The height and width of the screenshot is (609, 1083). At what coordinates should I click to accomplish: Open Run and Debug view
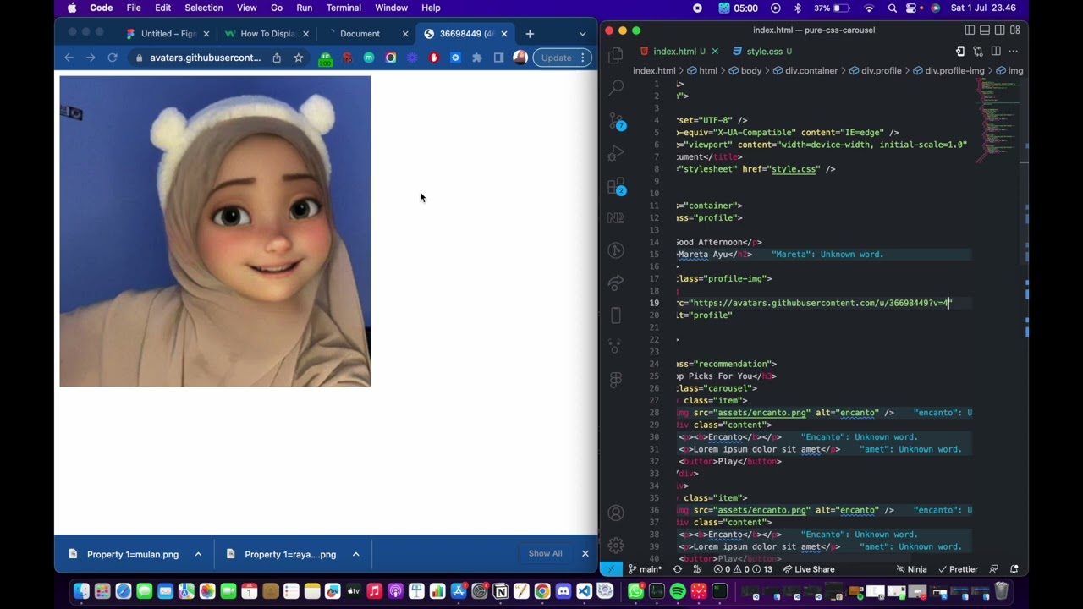pos(616,153)
